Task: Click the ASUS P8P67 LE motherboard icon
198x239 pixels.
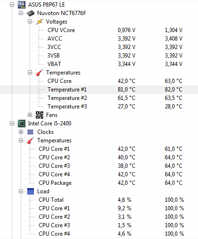Action: [x=22, y=5]
